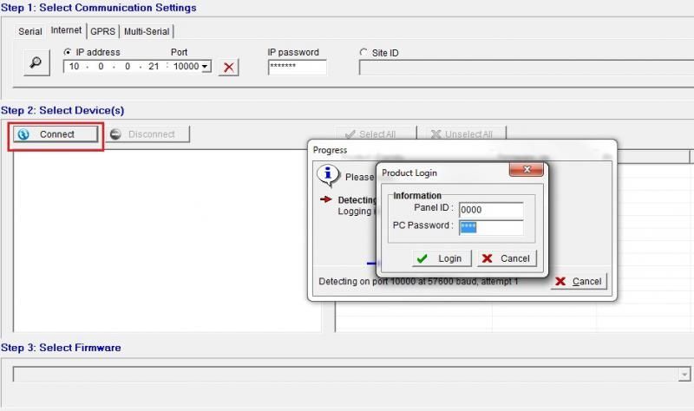
Task: Click the magnifier search icon button
Action: pyautogui.click(x=36, y=64)
